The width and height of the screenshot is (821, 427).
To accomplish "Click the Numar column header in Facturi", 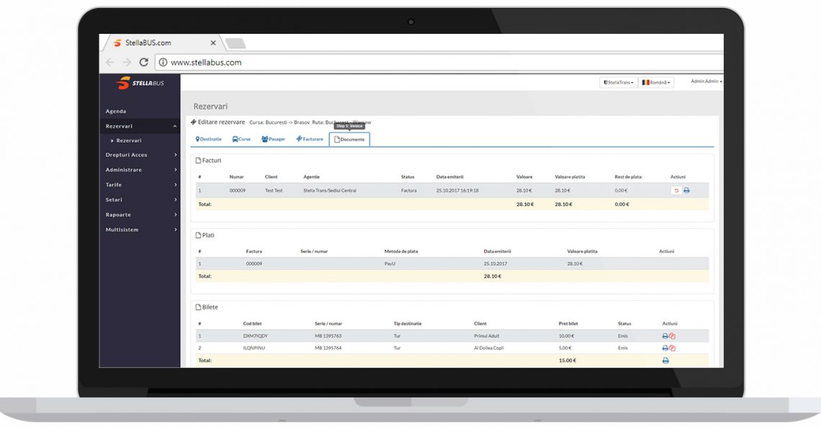I will [237, 177].
